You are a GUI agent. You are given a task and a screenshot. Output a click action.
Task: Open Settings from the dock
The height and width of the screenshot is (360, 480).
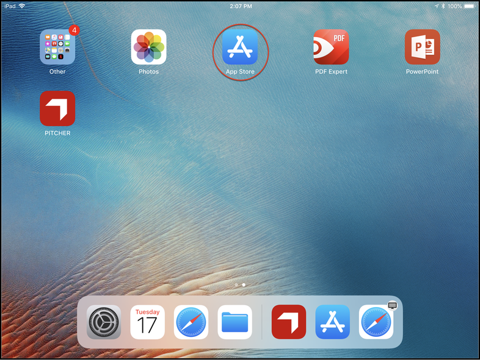(104, 322)
